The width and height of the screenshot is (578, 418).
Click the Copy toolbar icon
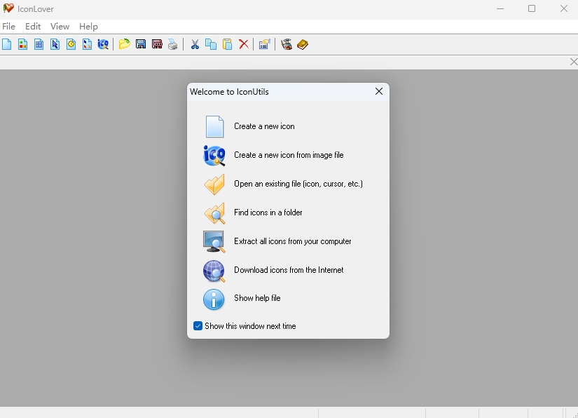click(x=211, y=44)
